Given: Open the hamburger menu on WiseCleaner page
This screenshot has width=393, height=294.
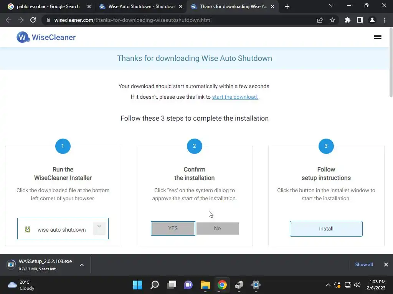Looking at the screenshot, I should 378,37.
